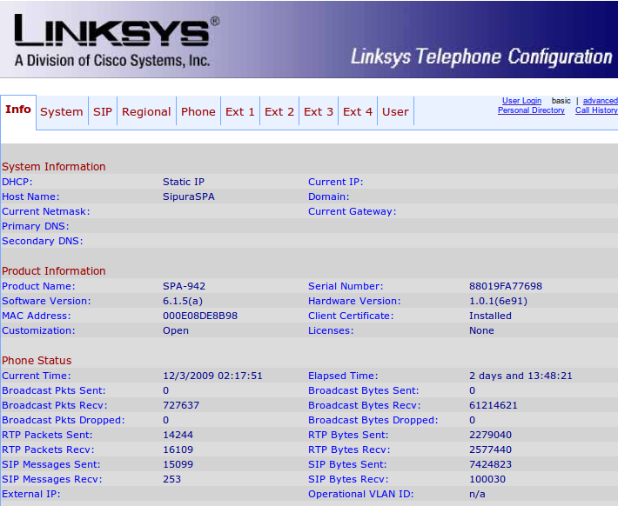Select the Phone tab
The height and width of the screenshot is (506, 618).
[198, 112]
